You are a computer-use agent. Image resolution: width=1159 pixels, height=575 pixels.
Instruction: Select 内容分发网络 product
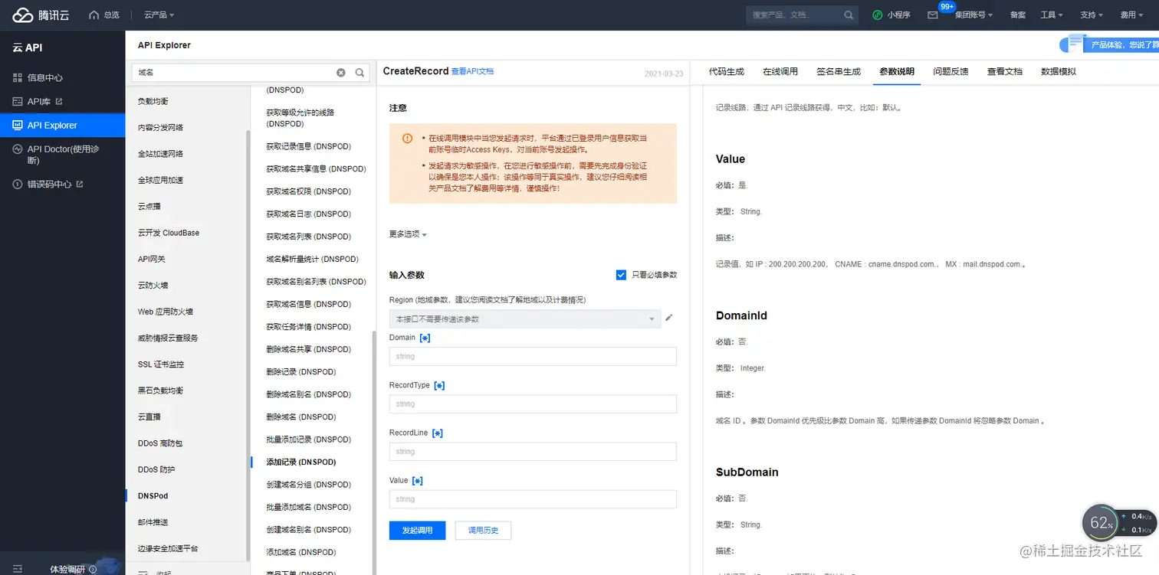[160, 128]
